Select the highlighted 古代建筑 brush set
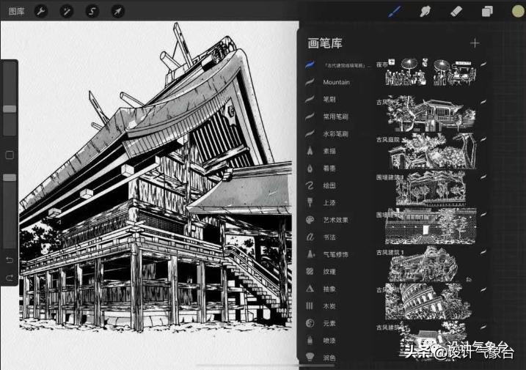 (337, 65)
